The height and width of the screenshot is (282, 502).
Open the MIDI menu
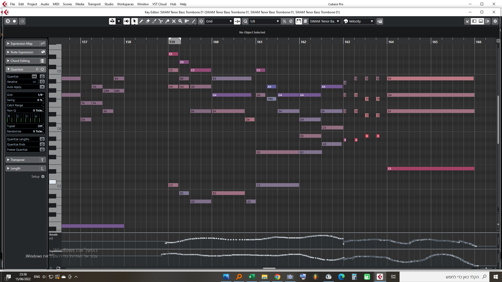pos(56,4)
